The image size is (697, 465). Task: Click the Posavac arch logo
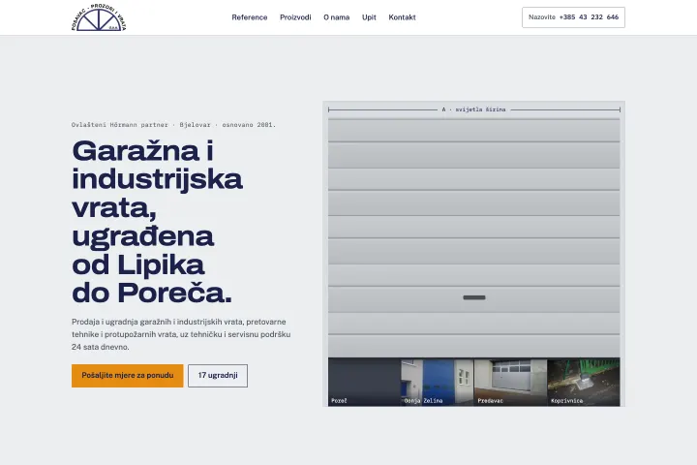99,17
